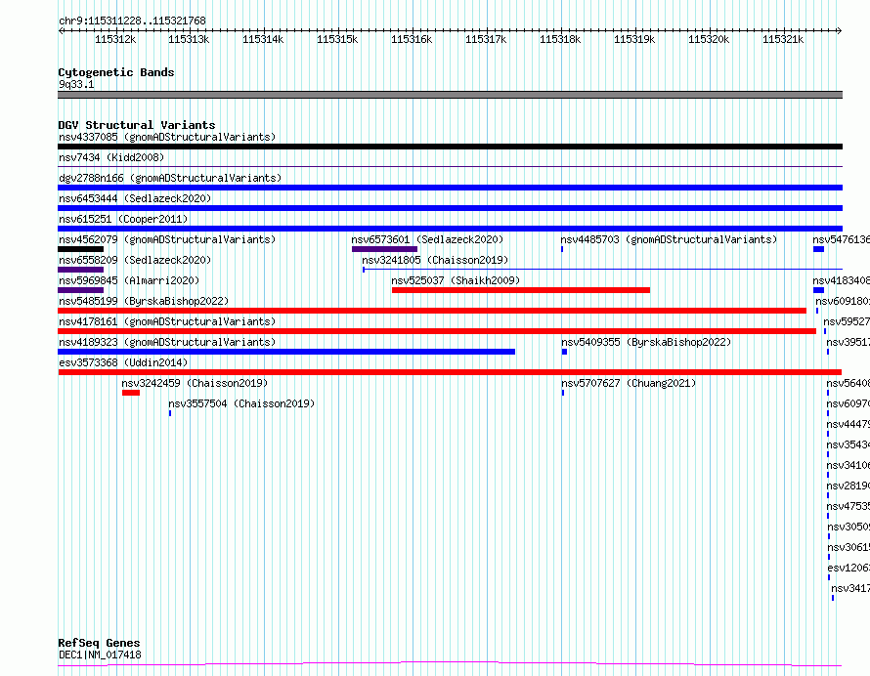Select red bar of nsv4178161
Screen dimensions: 870x676
pos(437,331)
